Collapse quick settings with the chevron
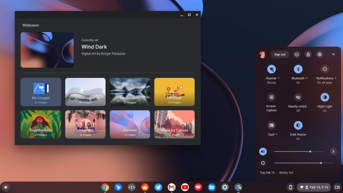The height and width of the screenshot is (193, 343). point(333,54)
